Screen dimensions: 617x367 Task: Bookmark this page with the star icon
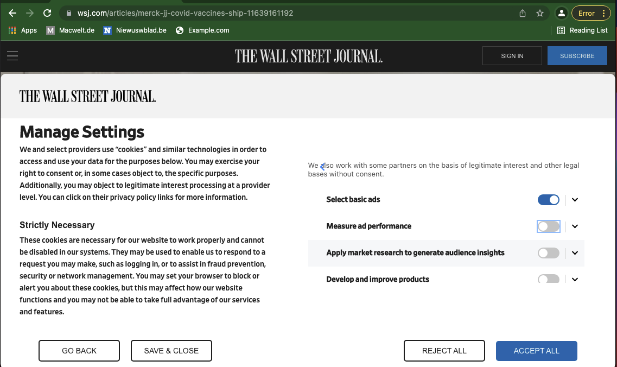[540, 13]
